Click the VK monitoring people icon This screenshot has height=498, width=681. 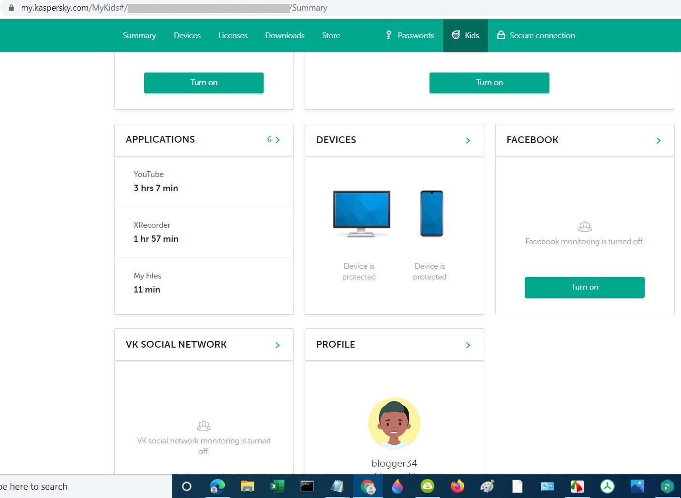tap(204, 426)
